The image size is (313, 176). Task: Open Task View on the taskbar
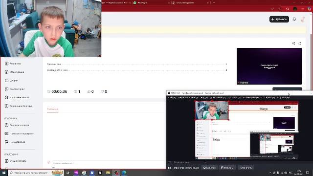(68, 173)
